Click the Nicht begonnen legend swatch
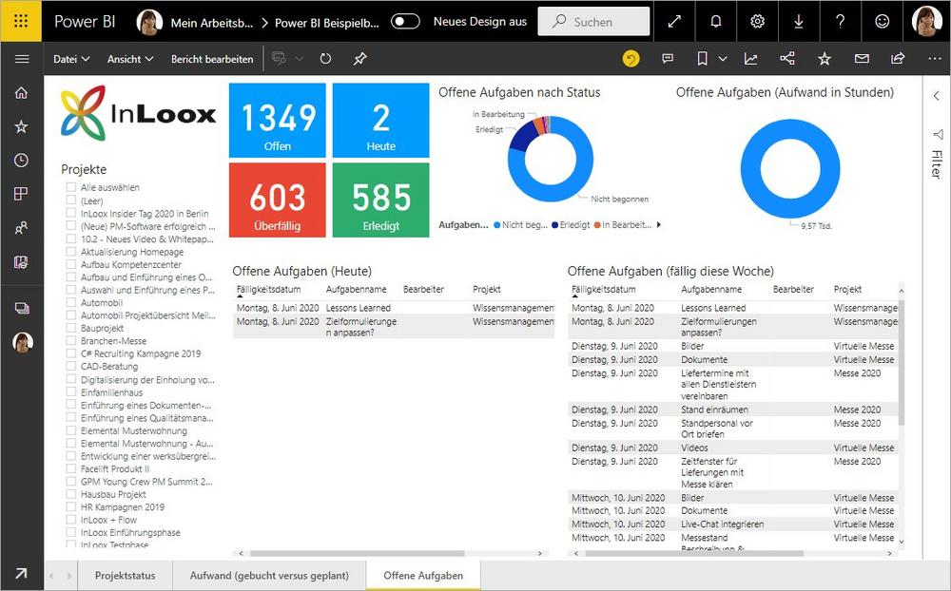This screenshot has height=591, width=951. [x=496, y=225]
